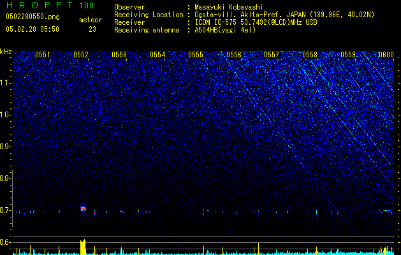Click the kHz axis unit label

coord(6,52)
